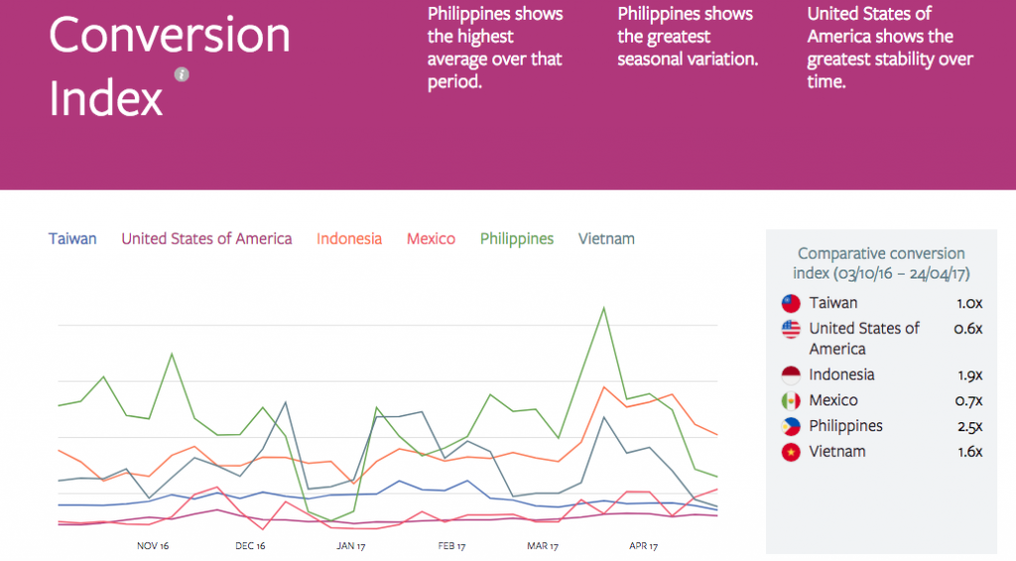Click the Philippines 2.5x index value

(x=968, y=426)
